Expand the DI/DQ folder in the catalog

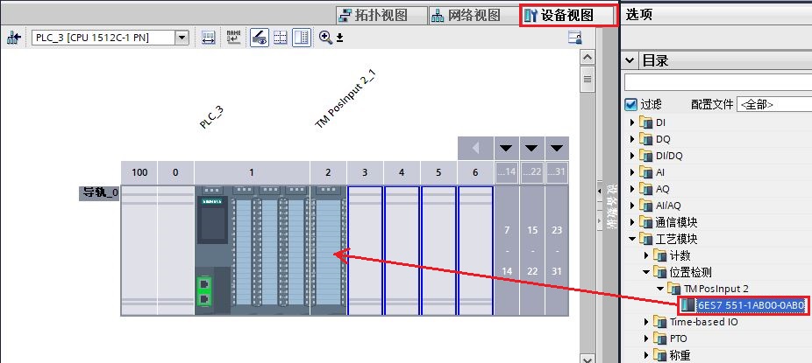632,156
